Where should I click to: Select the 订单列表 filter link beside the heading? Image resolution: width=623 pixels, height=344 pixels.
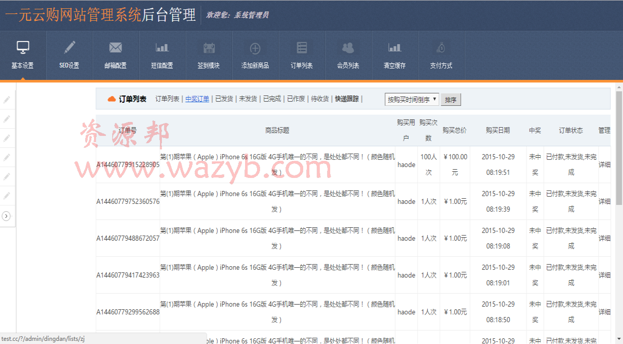[167, 99]
